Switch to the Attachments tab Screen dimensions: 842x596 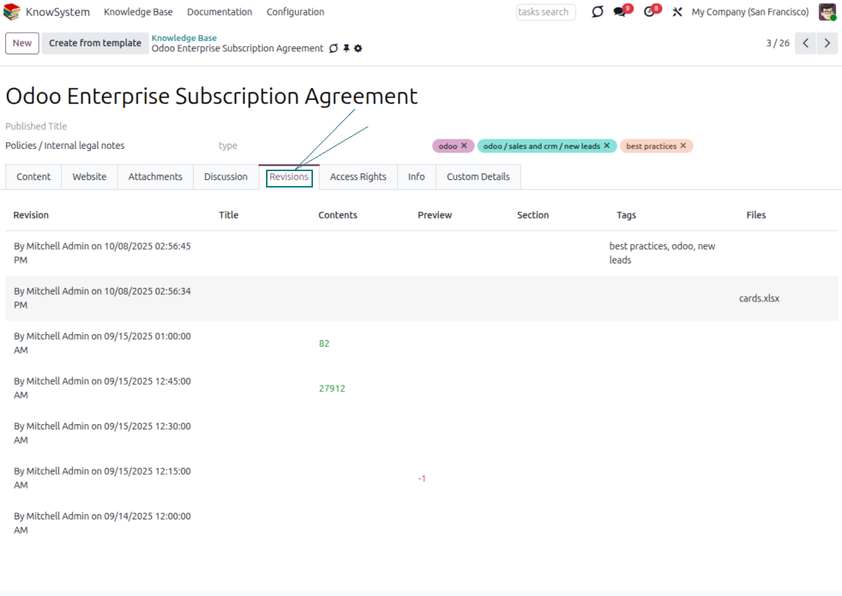point(155,177)
